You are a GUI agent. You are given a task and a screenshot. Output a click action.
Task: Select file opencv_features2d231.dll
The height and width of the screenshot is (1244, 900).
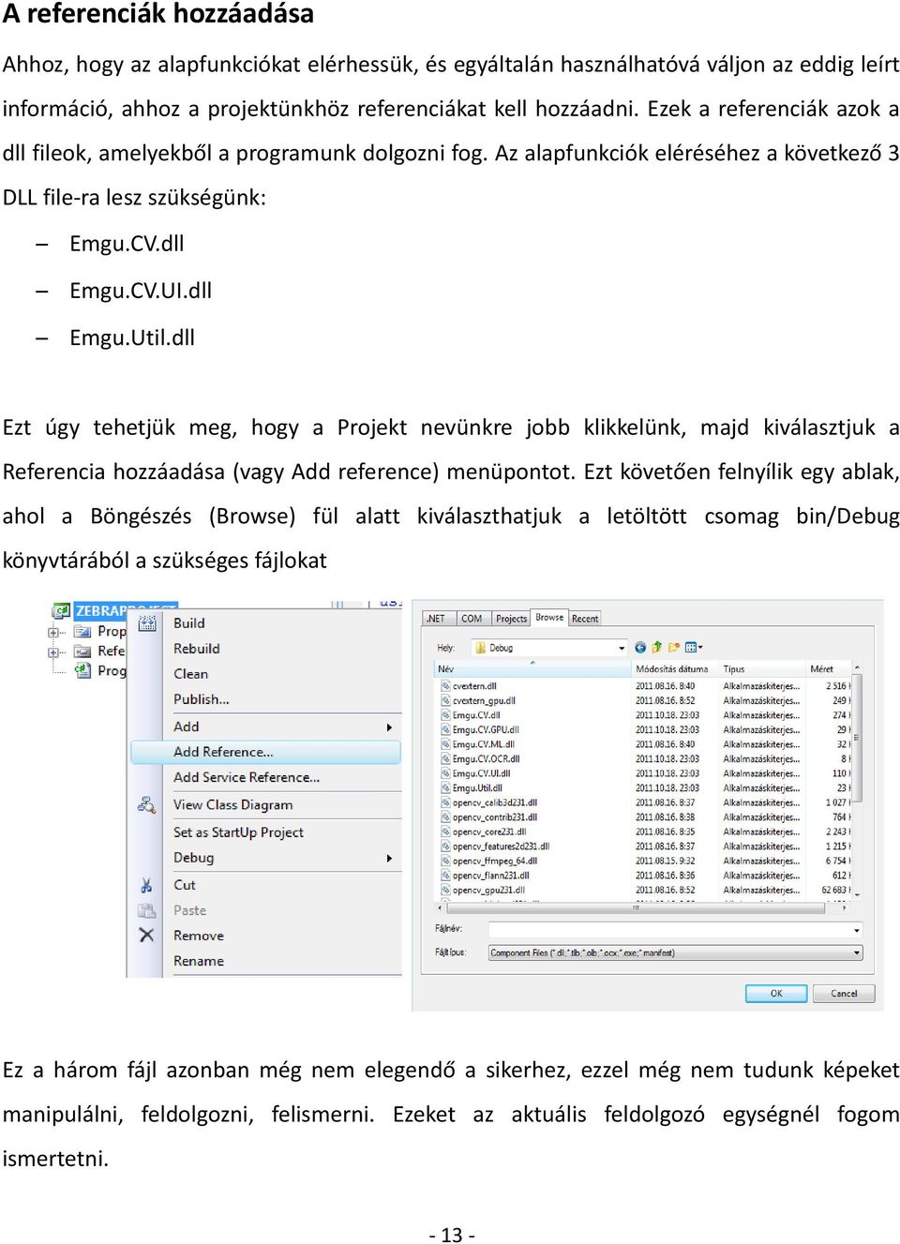click(x=501, y=847)
